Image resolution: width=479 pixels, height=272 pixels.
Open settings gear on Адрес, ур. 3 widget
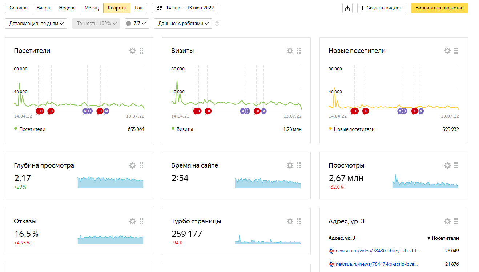(x=447, y=221)
